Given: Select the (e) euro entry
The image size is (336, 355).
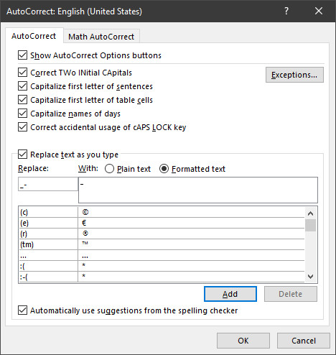Looking at the screenshot, I should click(x=162, y=223).
